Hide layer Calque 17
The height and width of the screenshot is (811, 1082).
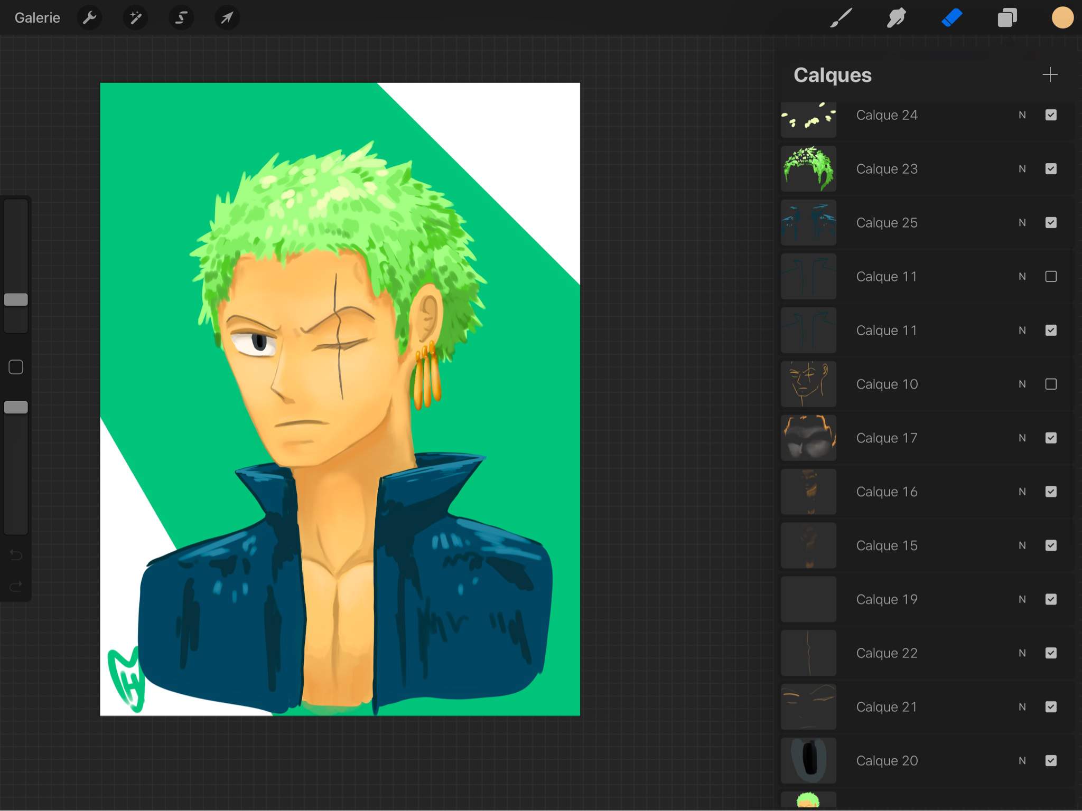(1051, 438)
